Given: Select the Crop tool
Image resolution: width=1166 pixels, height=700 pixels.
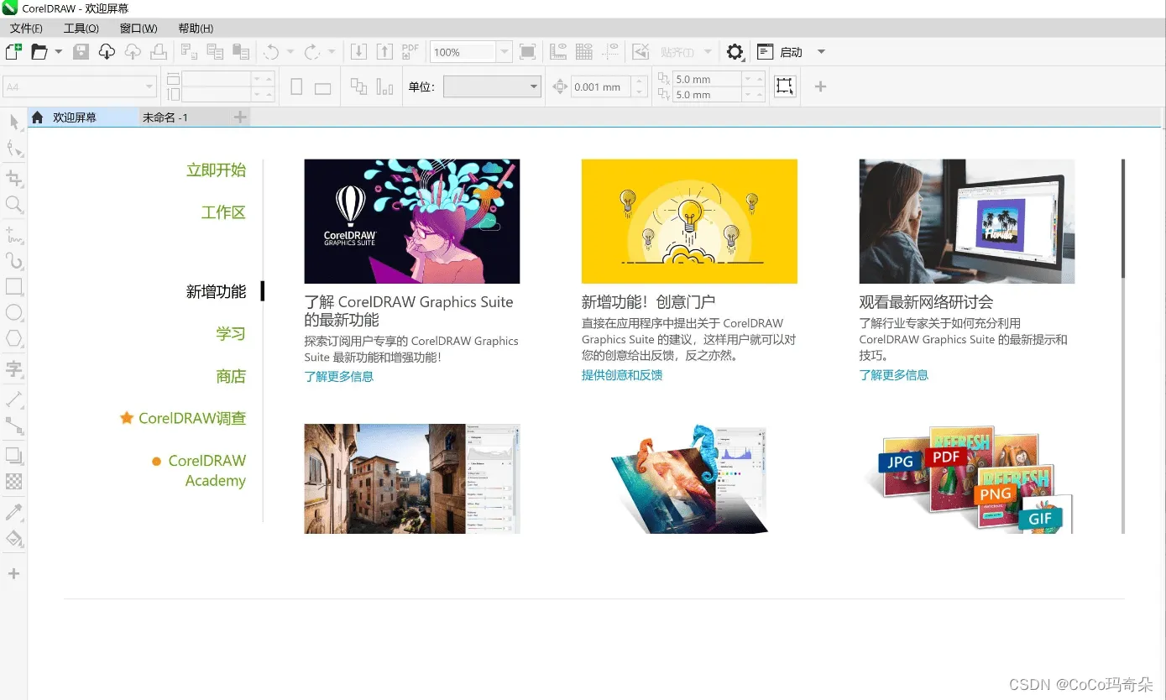Looking at the screenshot, I should [x=14, y=178].
